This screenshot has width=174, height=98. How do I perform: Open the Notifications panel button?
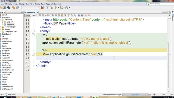point(10,94)
